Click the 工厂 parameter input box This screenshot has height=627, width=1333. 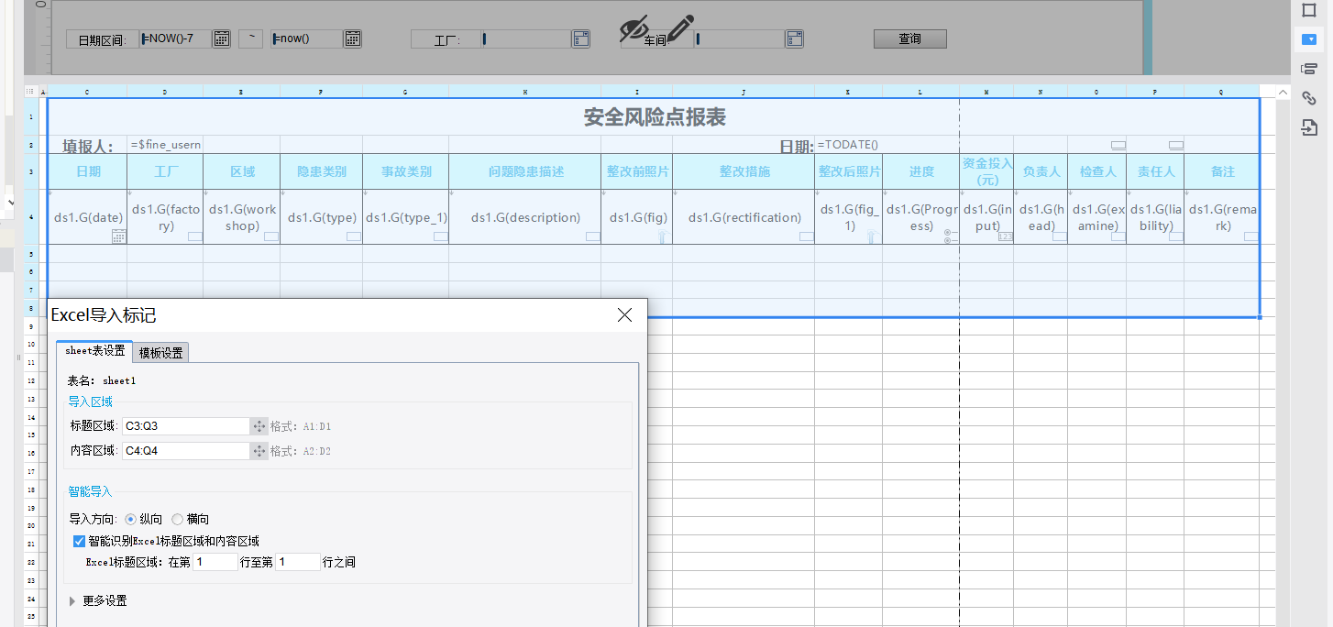pos(526,38)
